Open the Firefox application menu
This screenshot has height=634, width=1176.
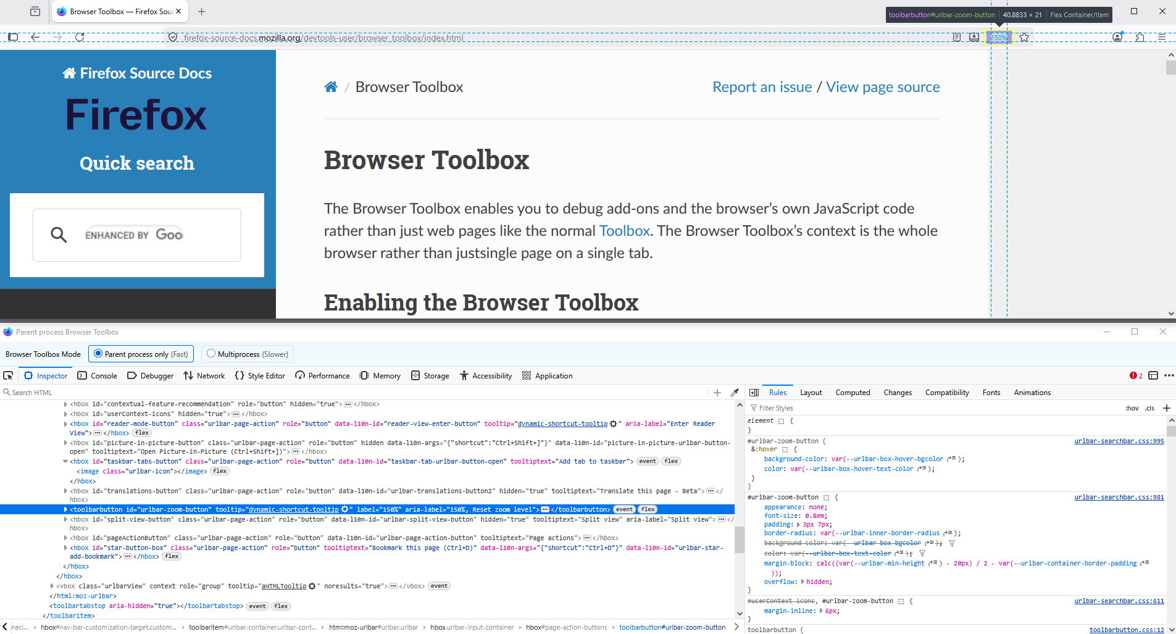coord(1162,37)
